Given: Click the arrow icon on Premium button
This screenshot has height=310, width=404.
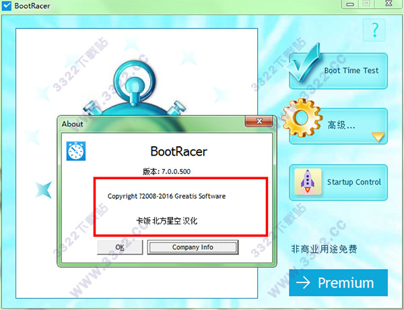Looking at the screenshot, I should (303, 282).
